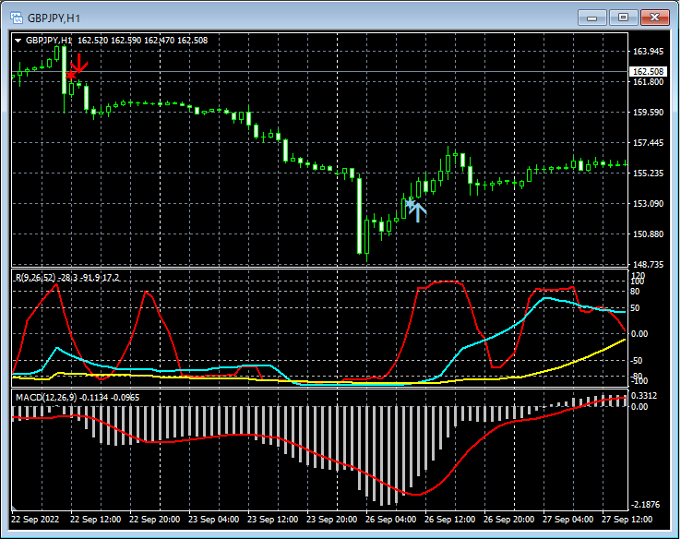Click the 163.945 price scale value
The height and width of the screenshot is (539, 681).
point(648,52)
